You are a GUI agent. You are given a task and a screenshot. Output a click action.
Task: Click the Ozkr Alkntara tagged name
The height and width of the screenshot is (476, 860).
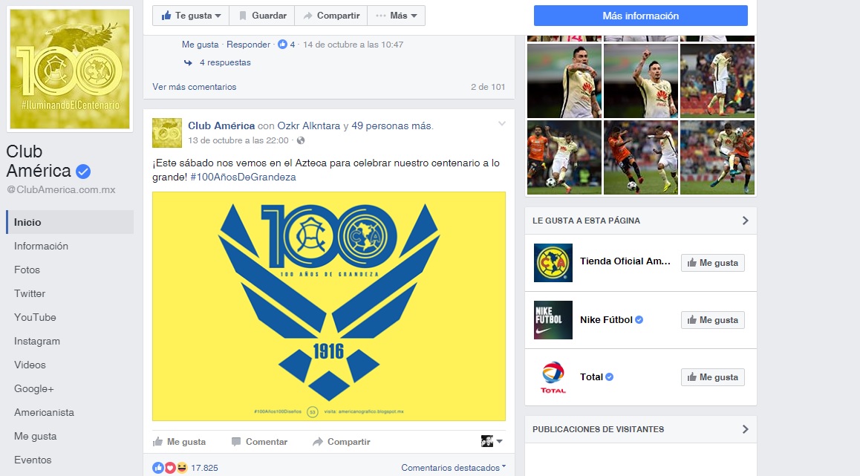309,125
